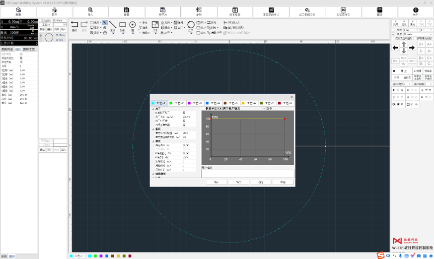
Task: Click the Save (保存) icon in top toolbar
Action: coord(127,11)
